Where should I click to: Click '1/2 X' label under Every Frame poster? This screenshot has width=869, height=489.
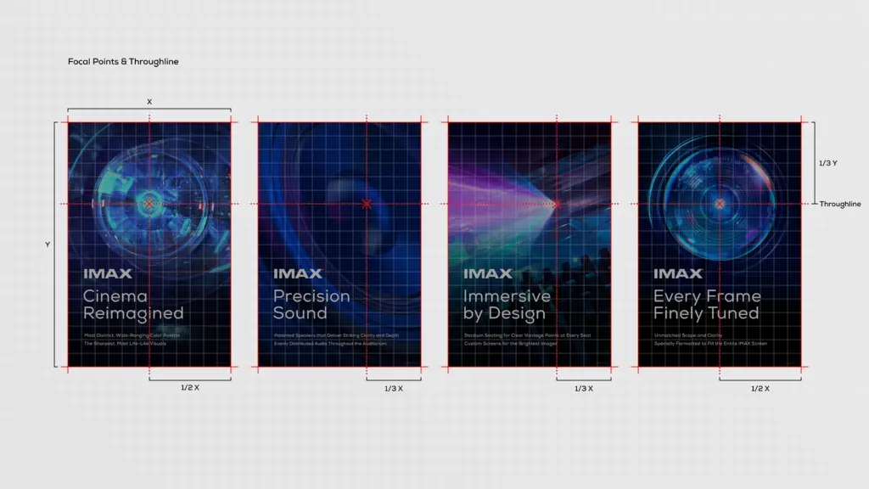point(760,389)
